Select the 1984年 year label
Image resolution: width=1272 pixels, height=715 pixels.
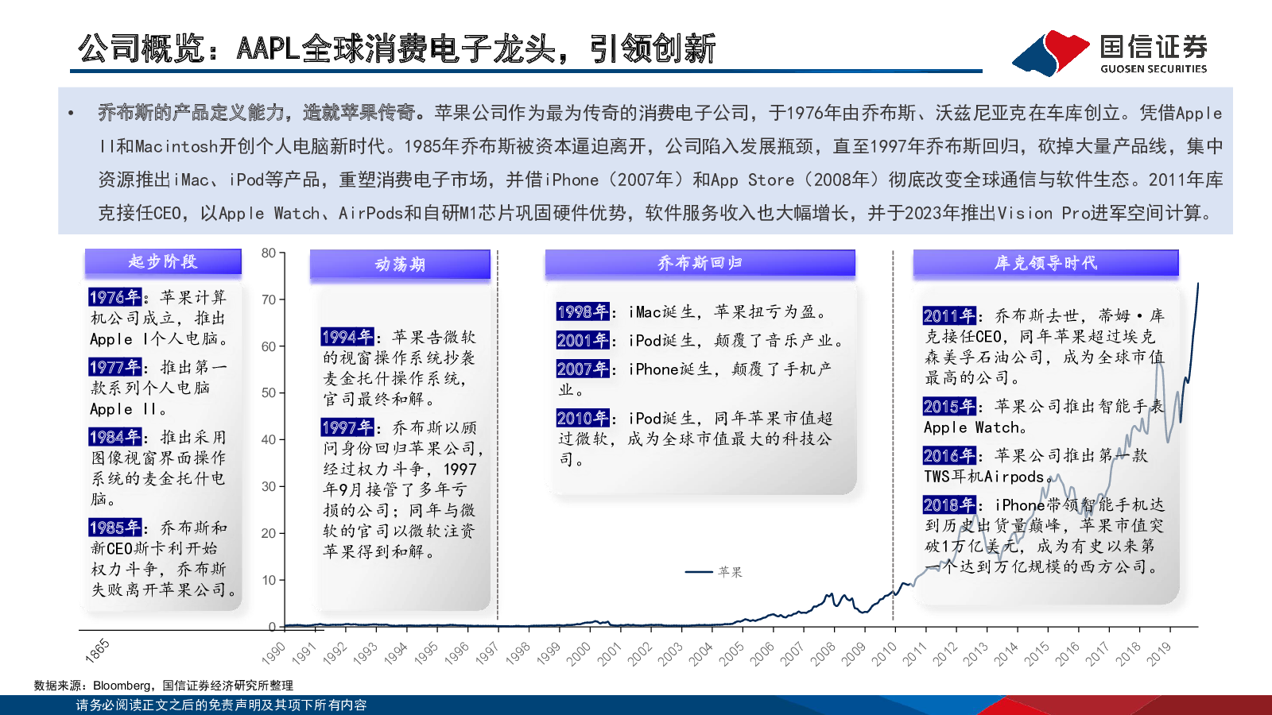point(115,437)
